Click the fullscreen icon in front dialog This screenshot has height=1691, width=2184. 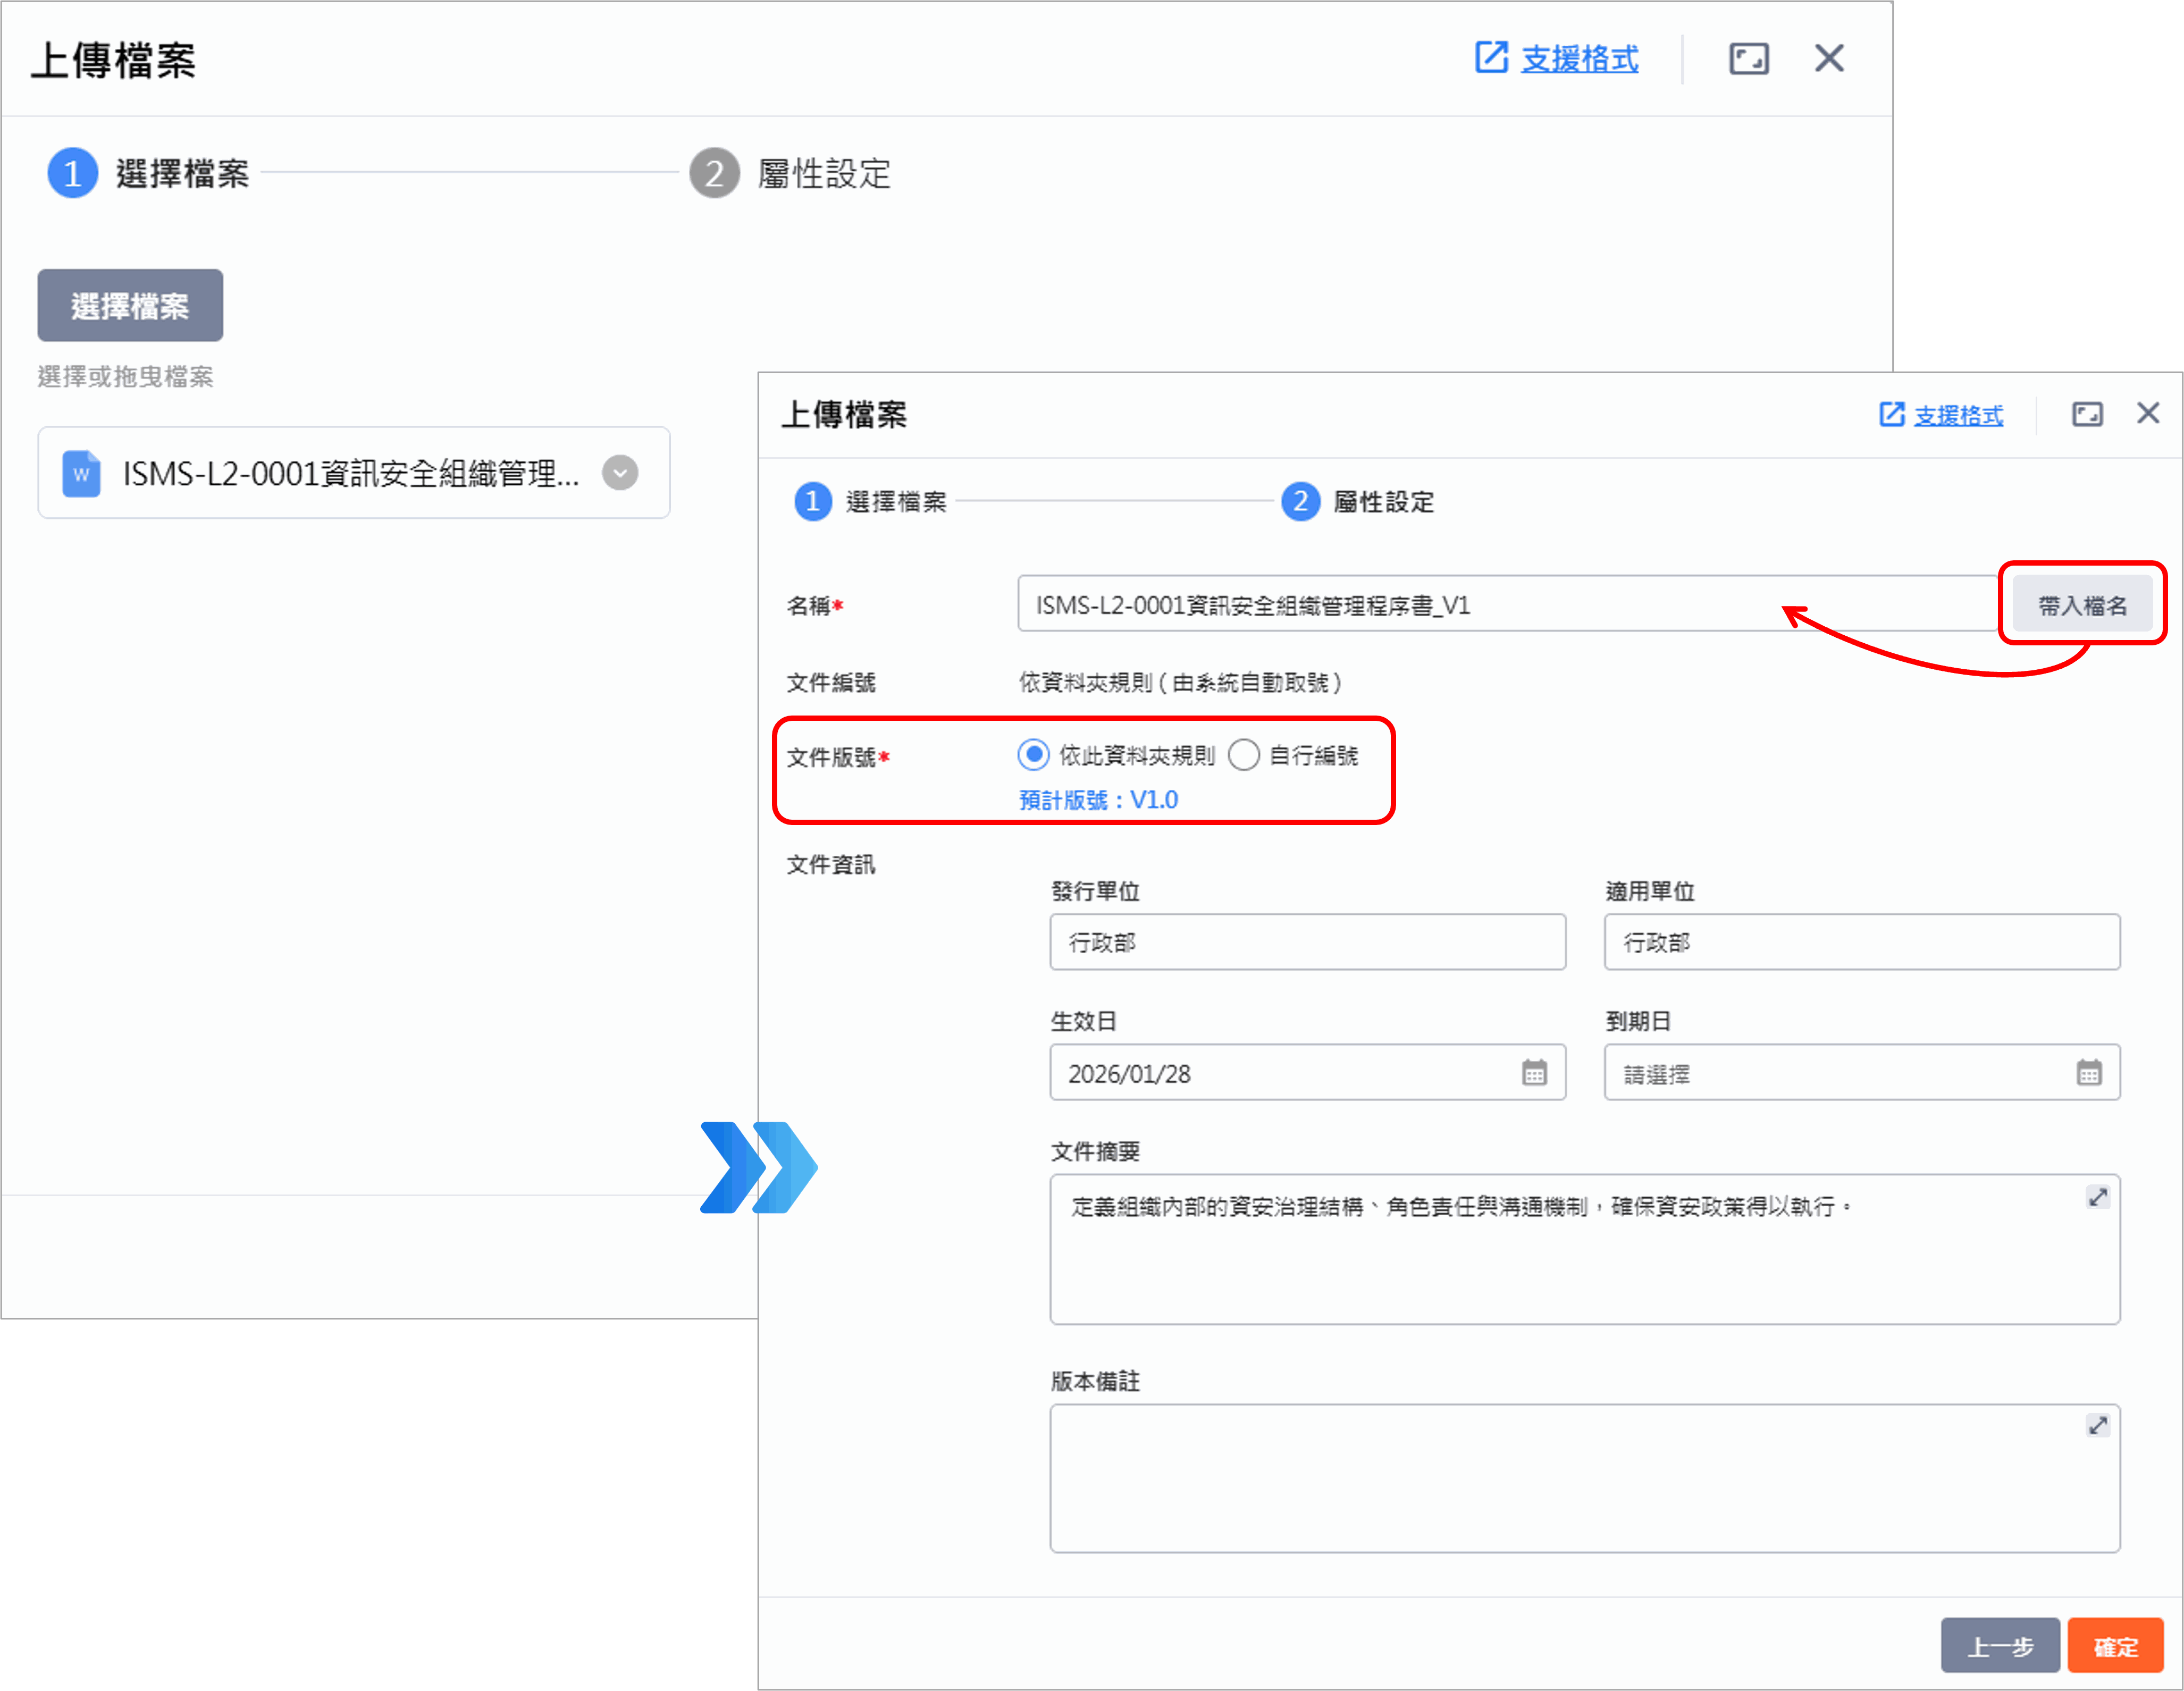pos(2087,414)
